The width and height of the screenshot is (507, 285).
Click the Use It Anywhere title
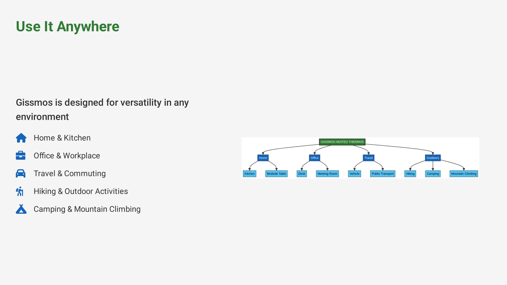click(67, 26)
